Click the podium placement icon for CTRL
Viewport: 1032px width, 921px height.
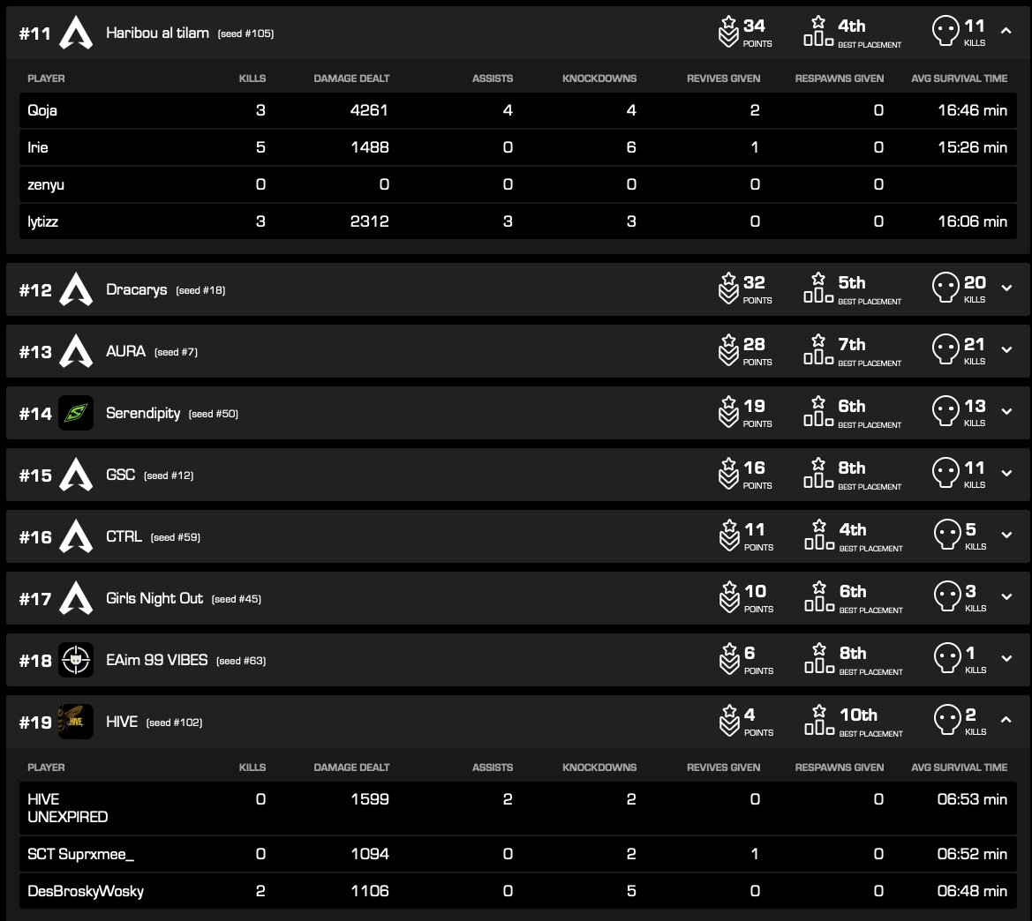tap(819, 535)
